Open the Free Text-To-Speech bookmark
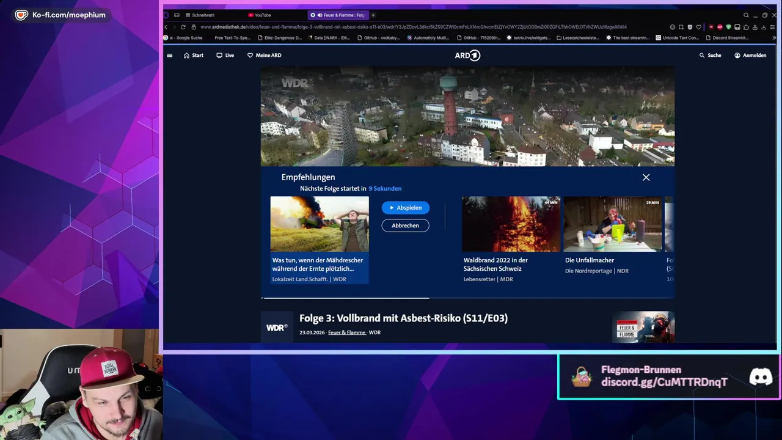This screenshot has height=440, width=782. pyautogui.click(x=232, y=38)
